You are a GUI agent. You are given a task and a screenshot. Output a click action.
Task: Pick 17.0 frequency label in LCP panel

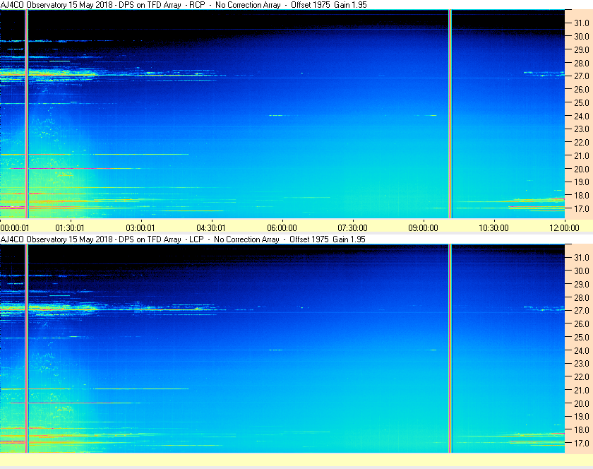(x=582, y=443)
